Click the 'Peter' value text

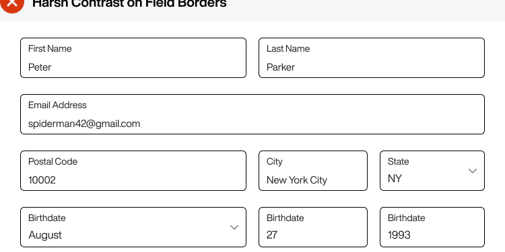click(40, 67)
